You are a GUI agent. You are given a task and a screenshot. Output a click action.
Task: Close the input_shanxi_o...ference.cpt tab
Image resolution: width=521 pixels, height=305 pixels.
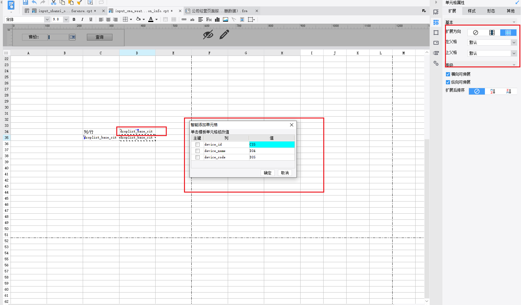[x=103, y=11]
